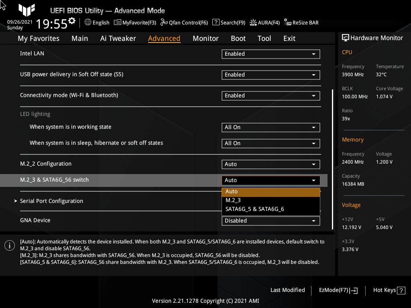Expand Serial Port Configuration

(x=51, y=201)
